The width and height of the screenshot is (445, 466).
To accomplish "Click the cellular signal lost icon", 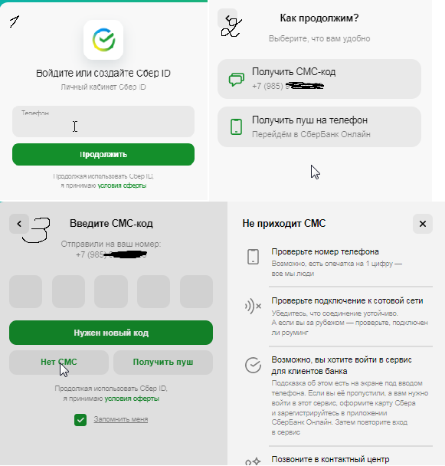I will (x=253, y=306).
